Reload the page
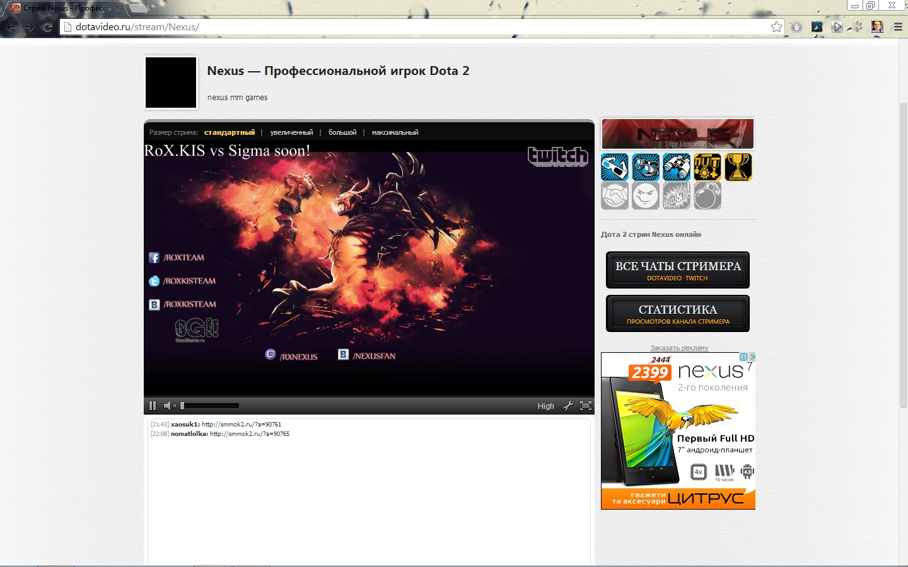 [x=47, y=27]
